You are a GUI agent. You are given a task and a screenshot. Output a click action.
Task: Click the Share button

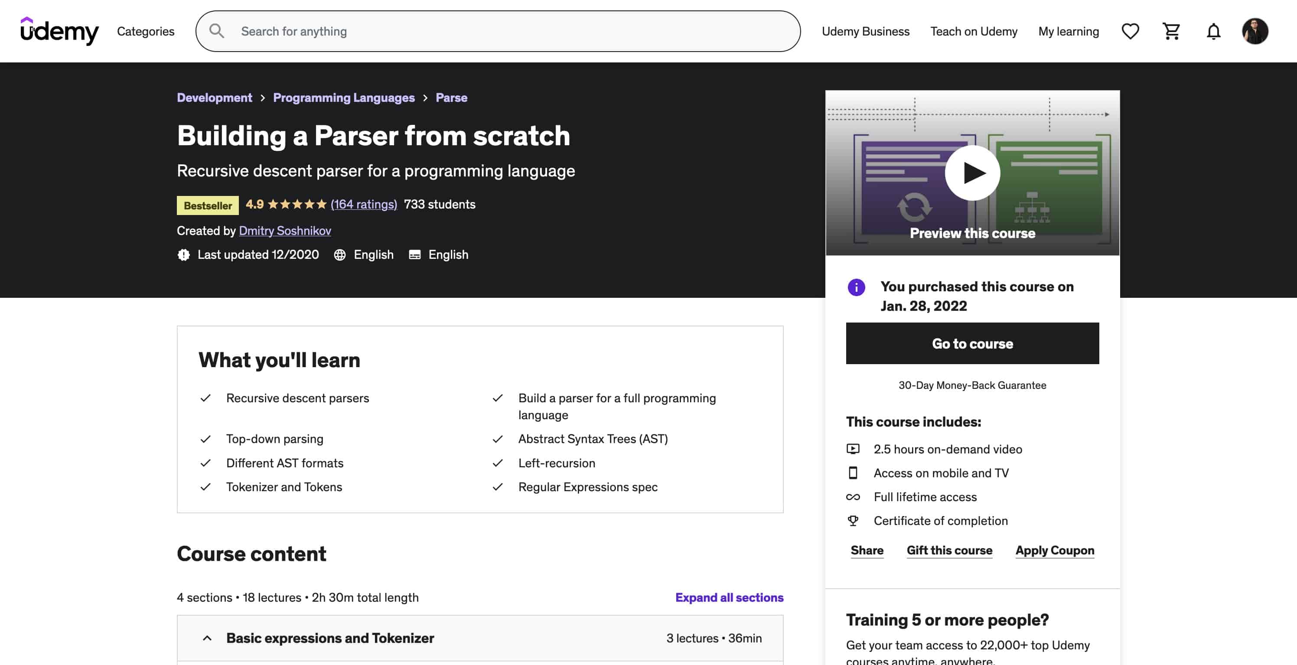click(x=867, y=550)
